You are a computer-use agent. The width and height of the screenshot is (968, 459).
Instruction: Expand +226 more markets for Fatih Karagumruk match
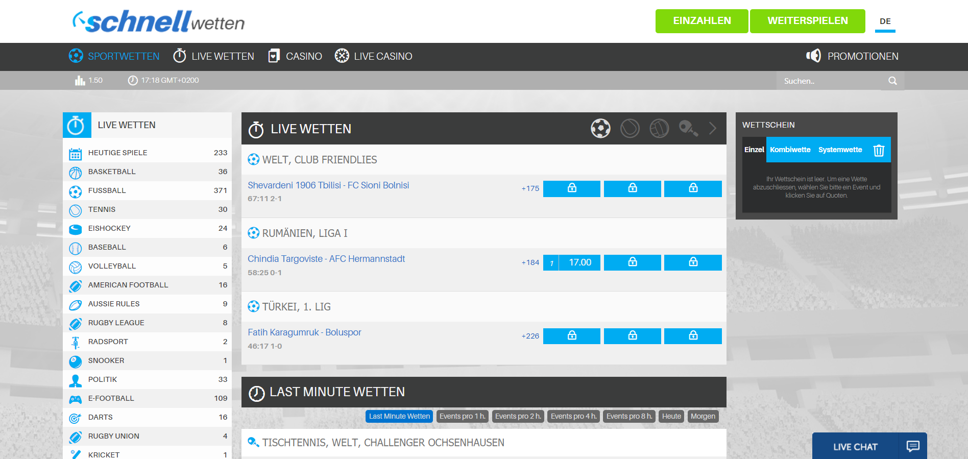click(x=530, y=336)
